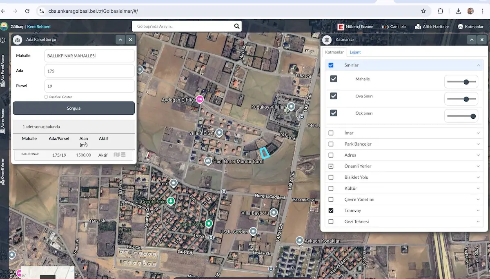Click the Sorgula query button
The image size is (490, 279).
74,108
